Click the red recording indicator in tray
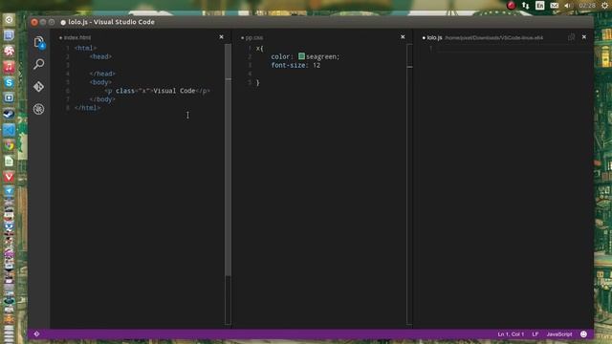Screen dimensions: 612x344 point(511,6)
